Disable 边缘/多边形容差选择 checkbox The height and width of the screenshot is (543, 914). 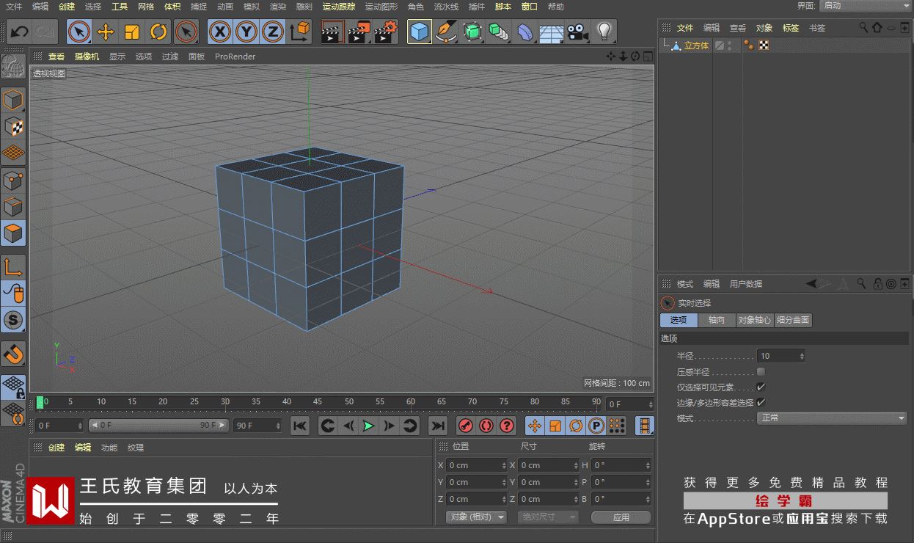click(761, 402)
